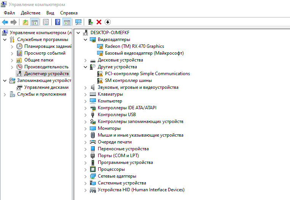This screenshot has width=290, height=200.
Task: Click the red X Uninstall device icon
Action: 99,22
